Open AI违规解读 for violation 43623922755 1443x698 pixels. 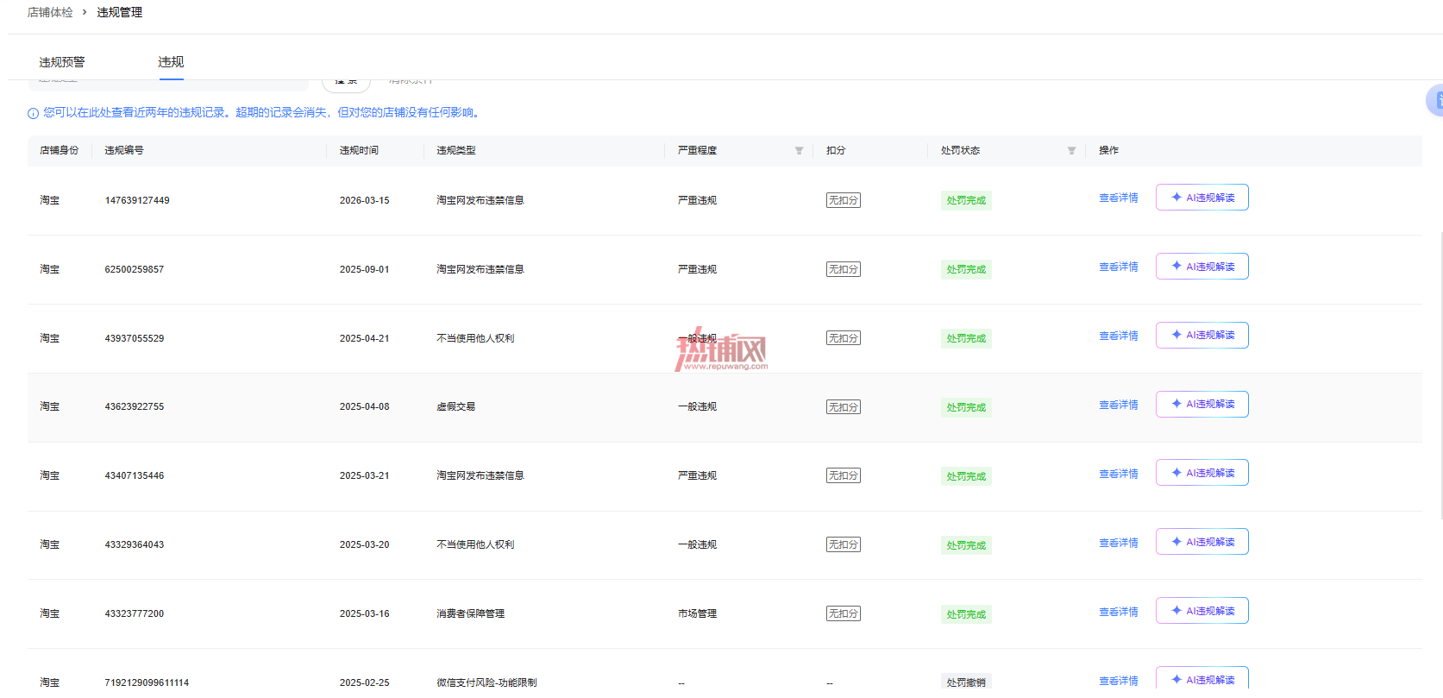click(x=1201, y=404)
